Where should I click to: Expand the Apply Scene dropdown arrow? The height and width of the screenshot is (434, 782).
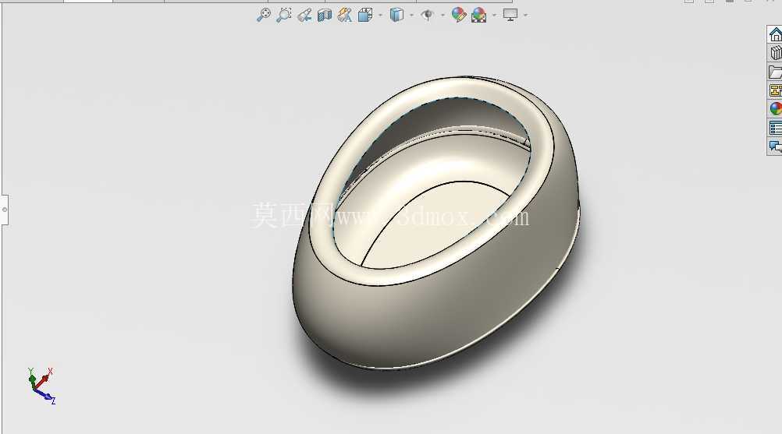point(494,15)
